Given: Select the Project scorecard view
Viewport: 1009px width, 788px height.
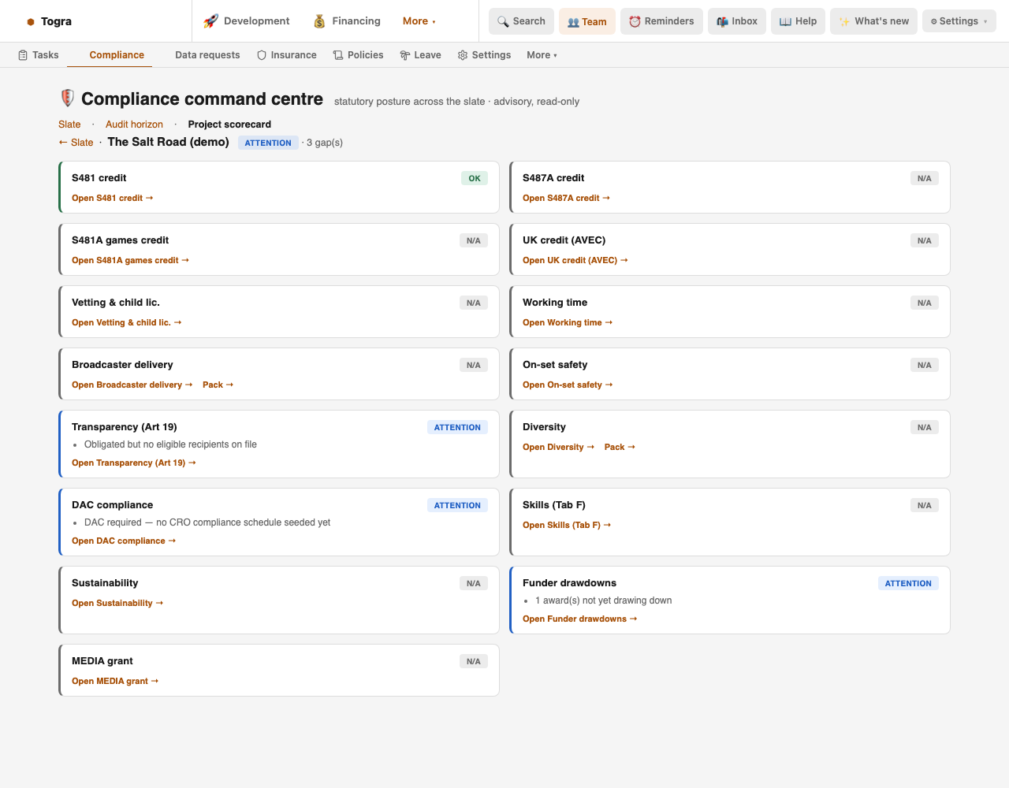Looking at the screenshot, I should click(229, 125).
